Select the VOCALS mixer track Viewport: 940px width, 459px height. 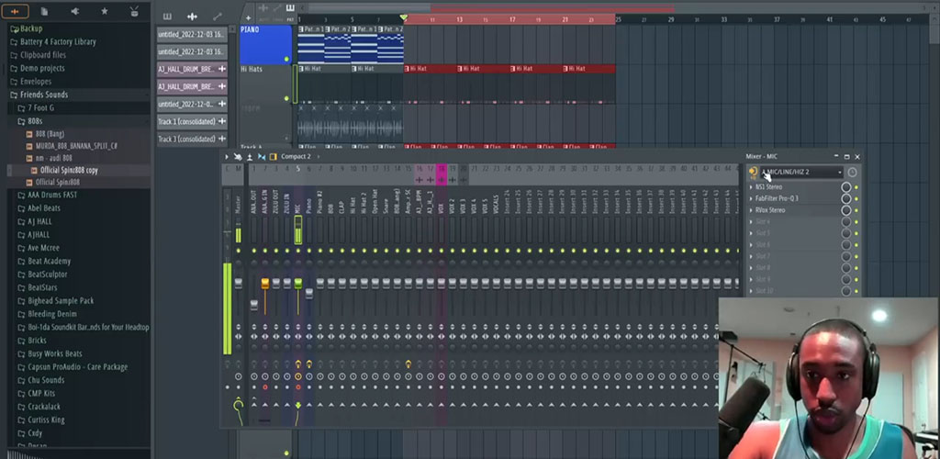[x=497, y=207]
